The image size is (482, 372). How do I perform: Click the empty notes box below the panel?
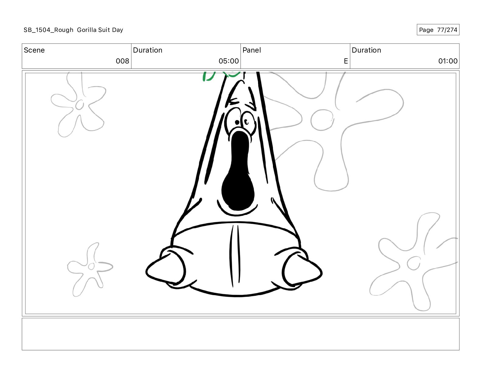[240, 334]
